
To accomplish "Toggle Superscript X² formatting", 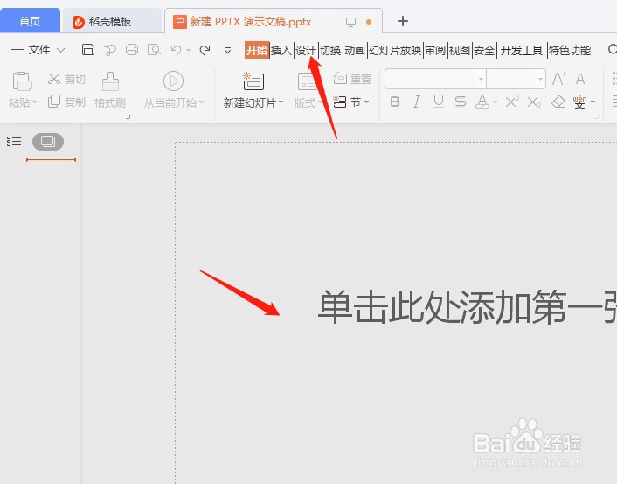I will click(512, 102).
